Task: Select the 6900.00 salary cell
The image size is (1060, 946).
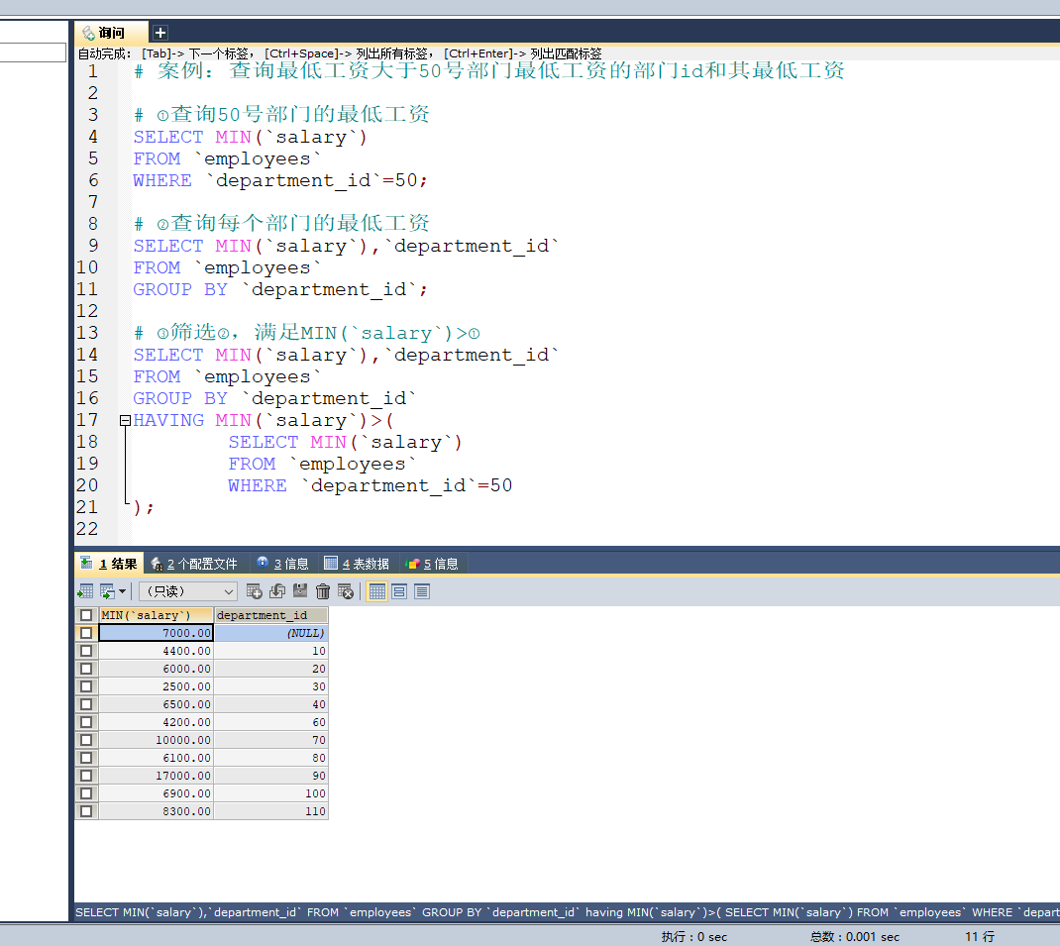Action: (157, 793)
